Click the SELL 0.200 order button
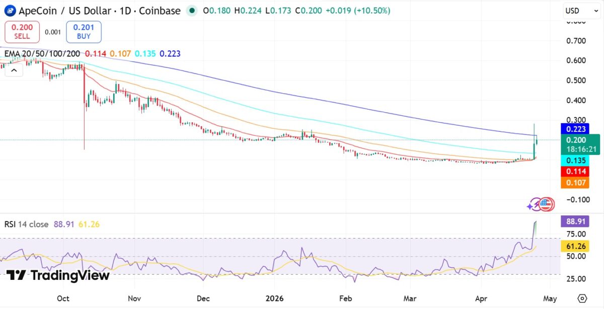Viewport: 604px width, 309px height. click(x=22, y=31)
